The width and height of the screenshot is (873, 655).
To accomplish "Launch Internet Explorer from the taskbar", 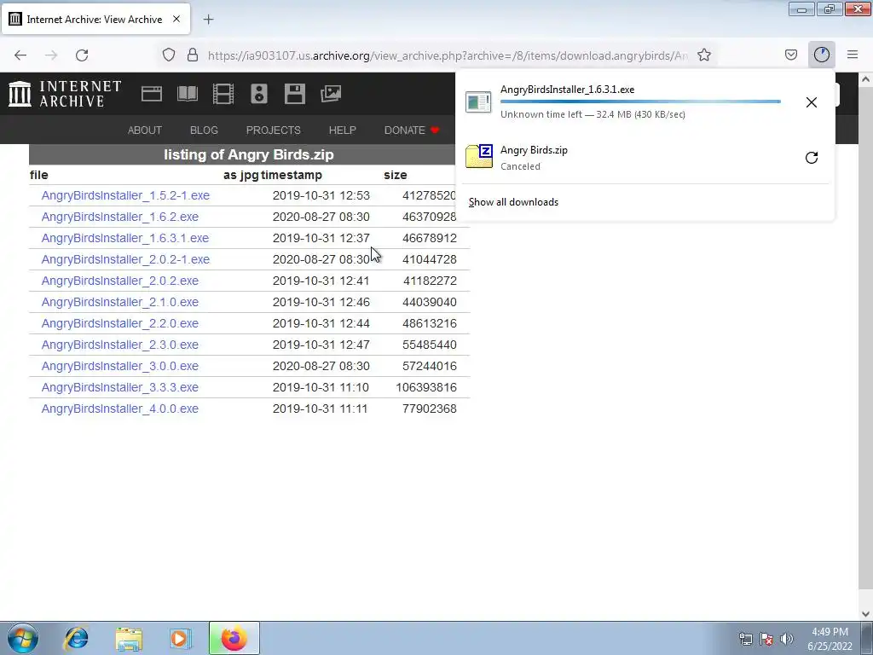I will tap(76, 638).
